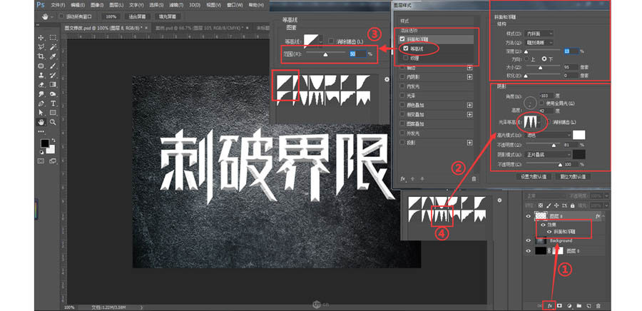Click Reset to Default (复位为默认值) button
Viewport: 642px width, 311px height.
pyautogui.click(x=572, y=177)
